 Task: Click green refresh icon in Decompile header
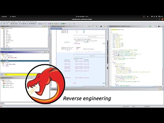click(x=150, y=26)
